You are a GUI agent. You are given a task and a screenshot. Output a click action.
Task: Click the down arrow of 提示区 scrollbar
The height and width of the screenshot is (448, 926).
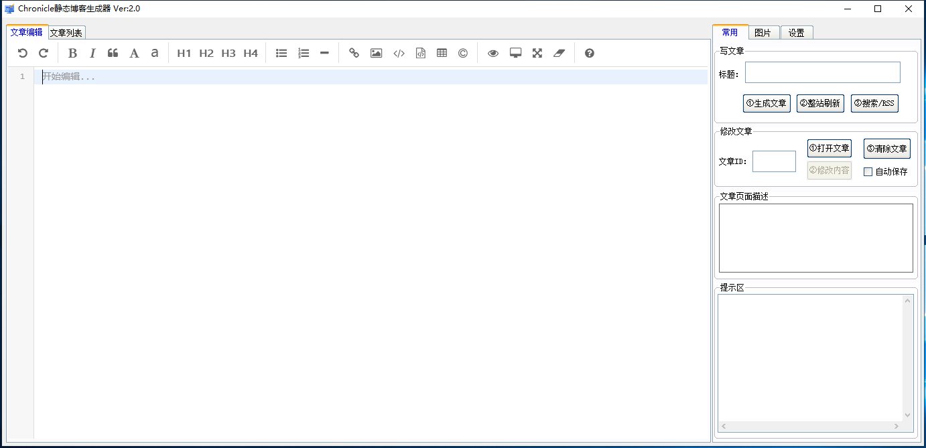point(908,415)
